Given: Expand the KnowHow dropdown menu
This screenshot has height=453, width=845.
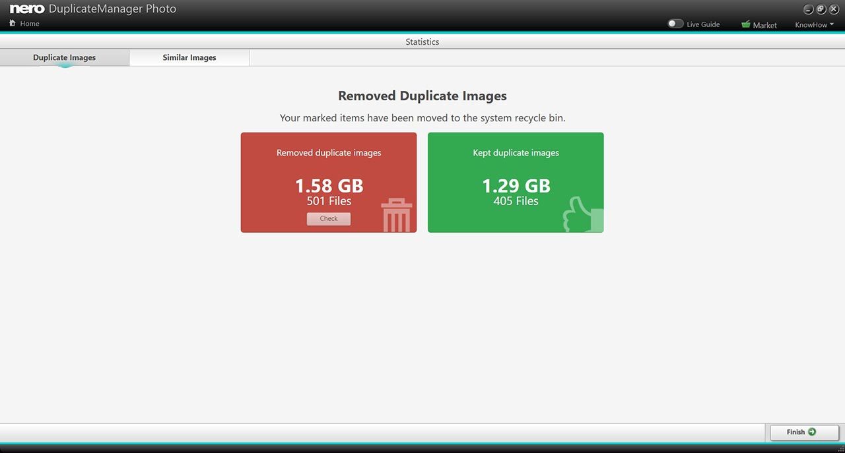Looking at the screenshot, I should [814, 25].
